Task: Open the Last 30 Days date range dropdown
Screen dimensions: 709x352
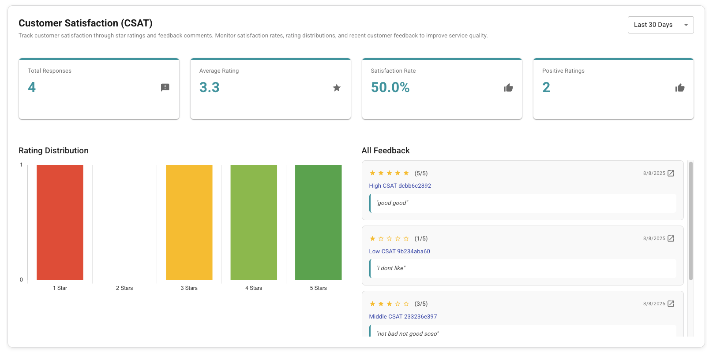Action: point(660,25)
